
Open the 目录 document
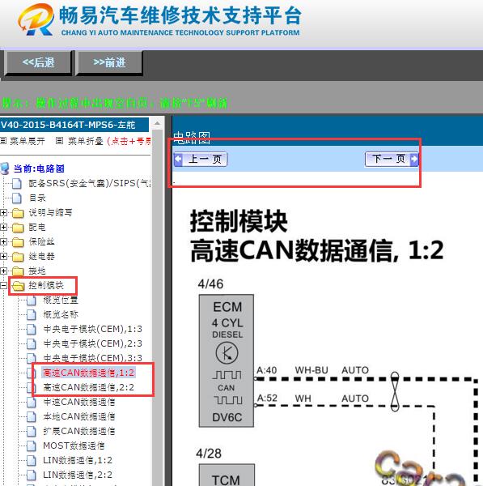pos(37,198)
